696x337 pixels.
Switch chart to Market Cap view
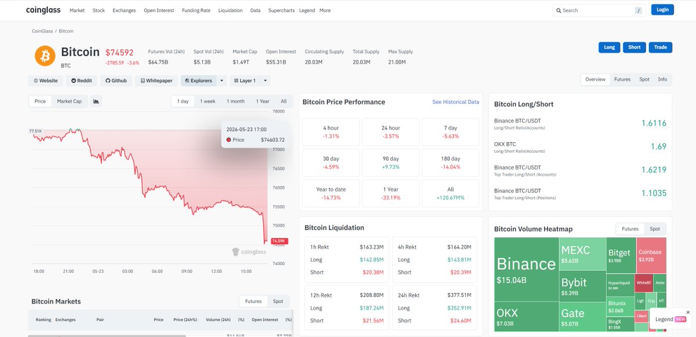coord(69,102)
